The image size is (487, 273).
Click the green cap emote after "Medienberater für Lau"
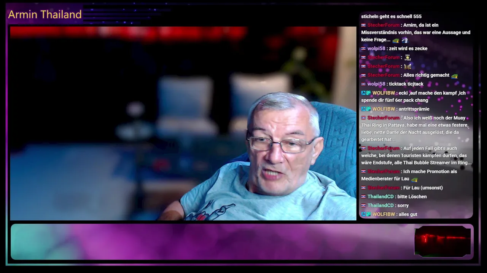point(414,179)
